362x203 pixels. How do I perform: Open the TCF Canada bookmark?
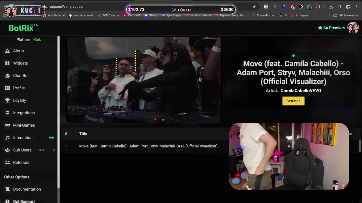(x=108, y=15)
